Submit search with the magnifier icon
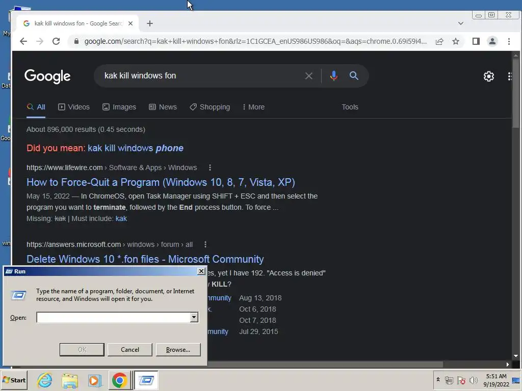 tap(354, 76)
